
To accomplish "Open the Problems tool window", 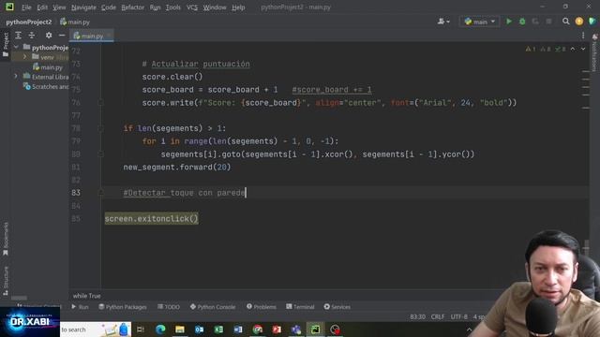I will [x=262, y=307].
